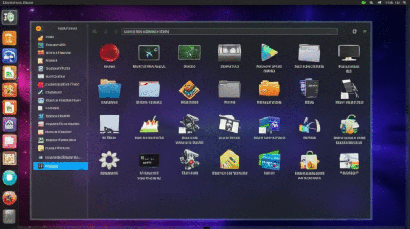Go back with the toolbar back arrow
This screenshot has height=229, width=410.
point(94,31)
